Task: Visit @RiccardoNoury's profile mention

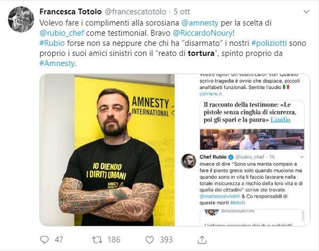Action: [202, 33]
